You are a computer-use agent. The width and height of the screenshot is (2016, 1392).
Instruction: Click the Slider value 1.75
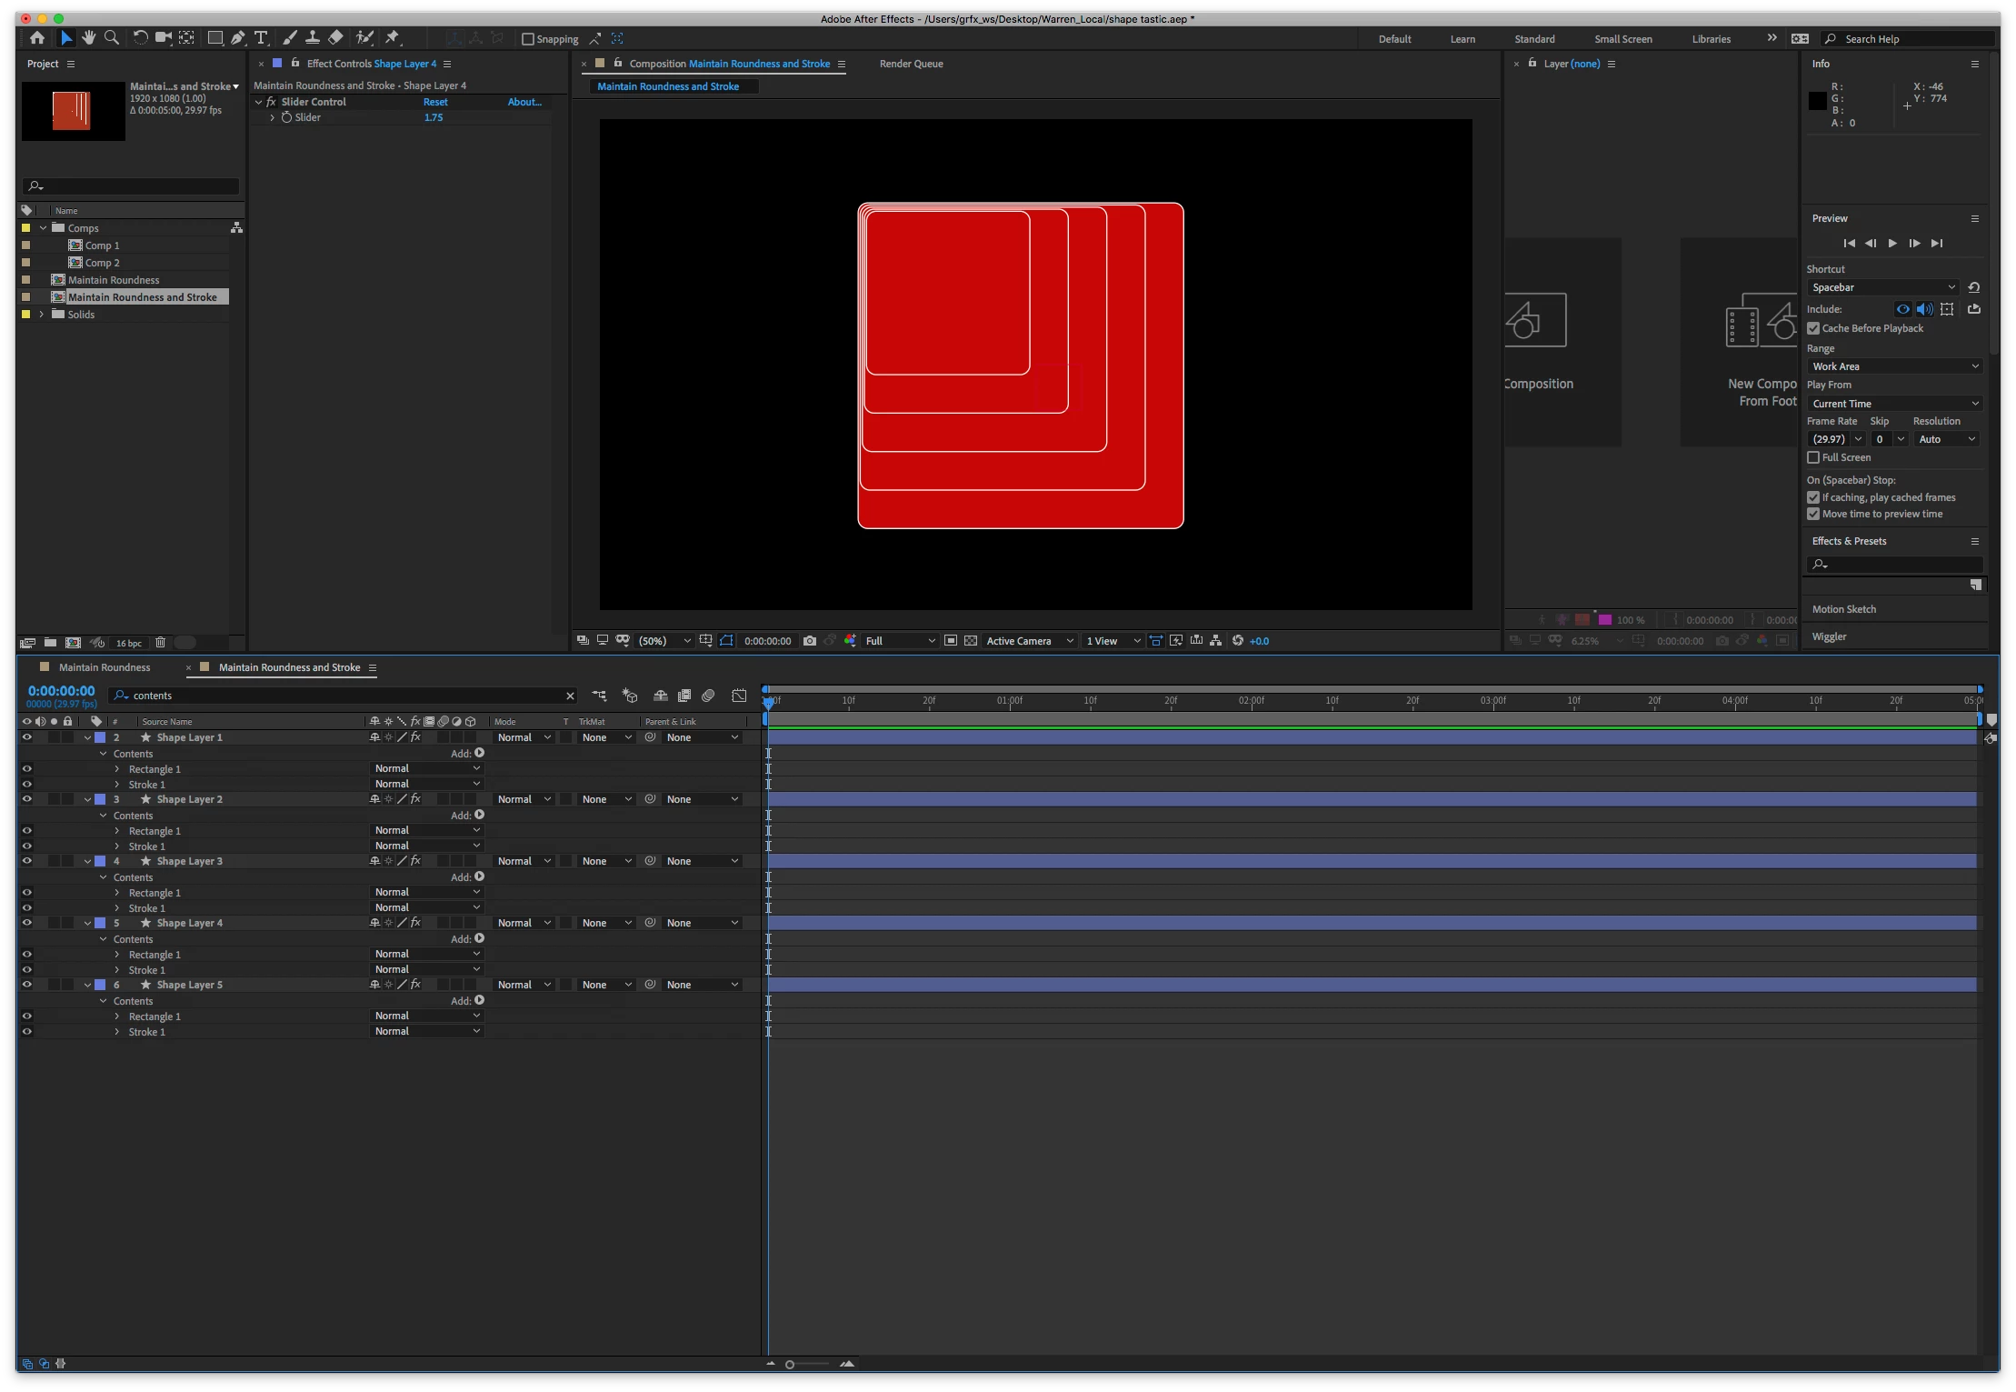(434, 117)
